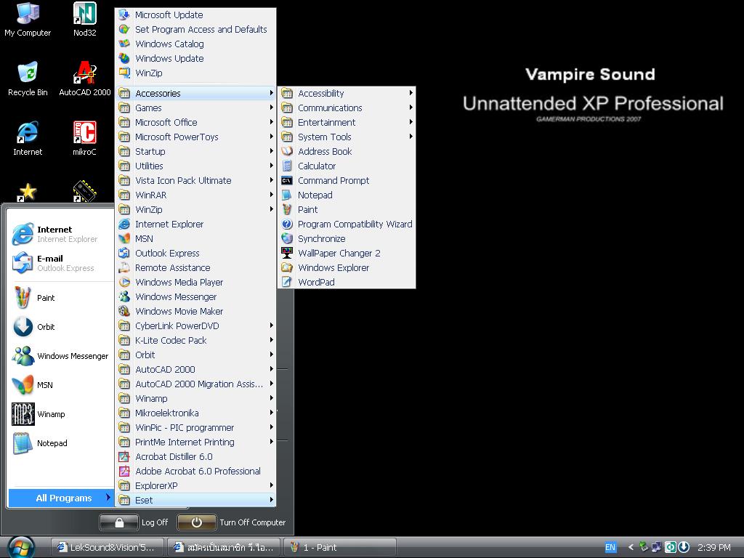Image resolution: width=744 pixels, height=558 pixels.
Task: Click the EN language indicator in tray
Action: point(610,547)
